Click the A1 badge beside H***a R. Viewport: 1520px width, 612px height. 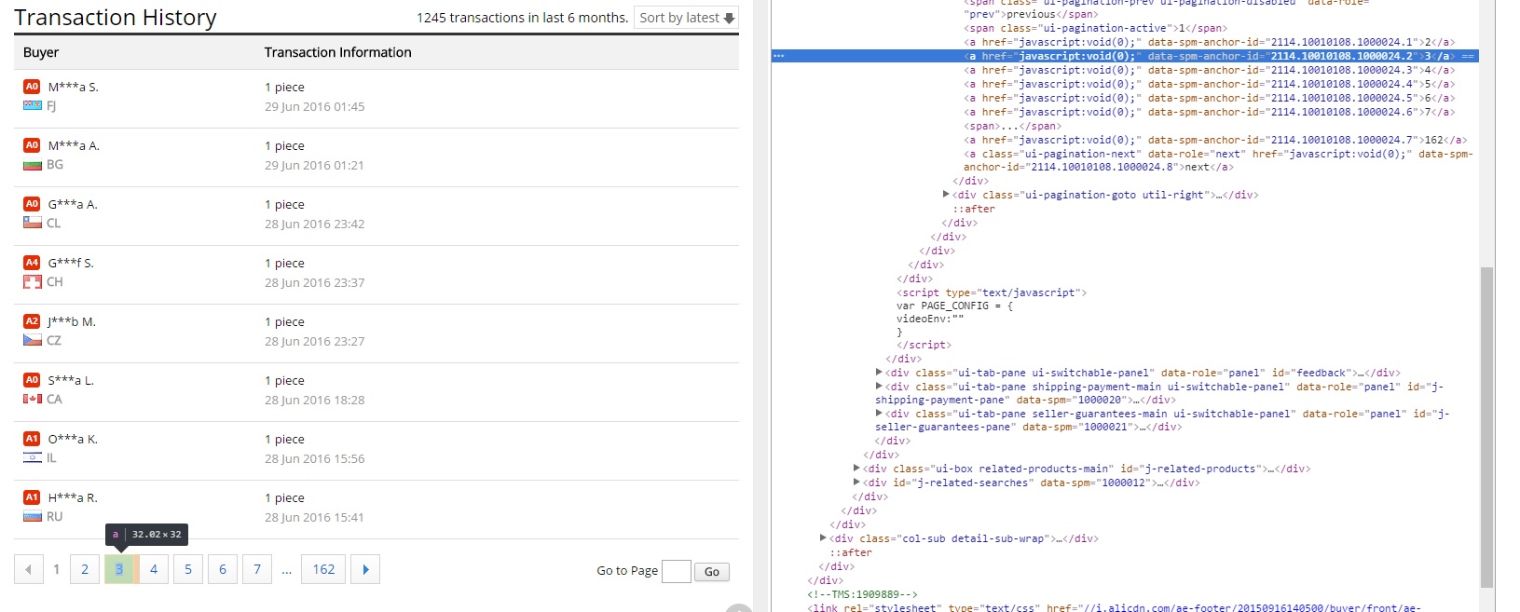click(x=32, y=497)
